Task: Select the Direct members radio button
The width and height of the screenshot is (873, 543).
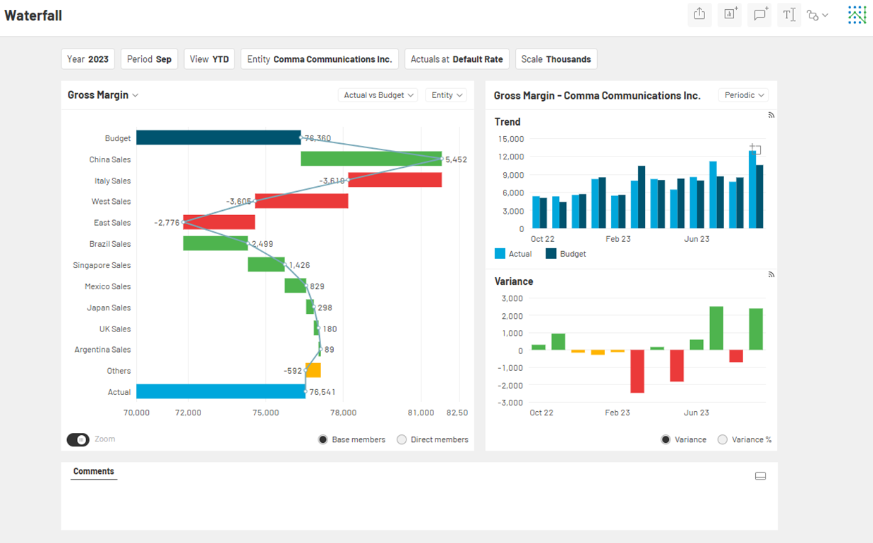Action: (402, 439)
